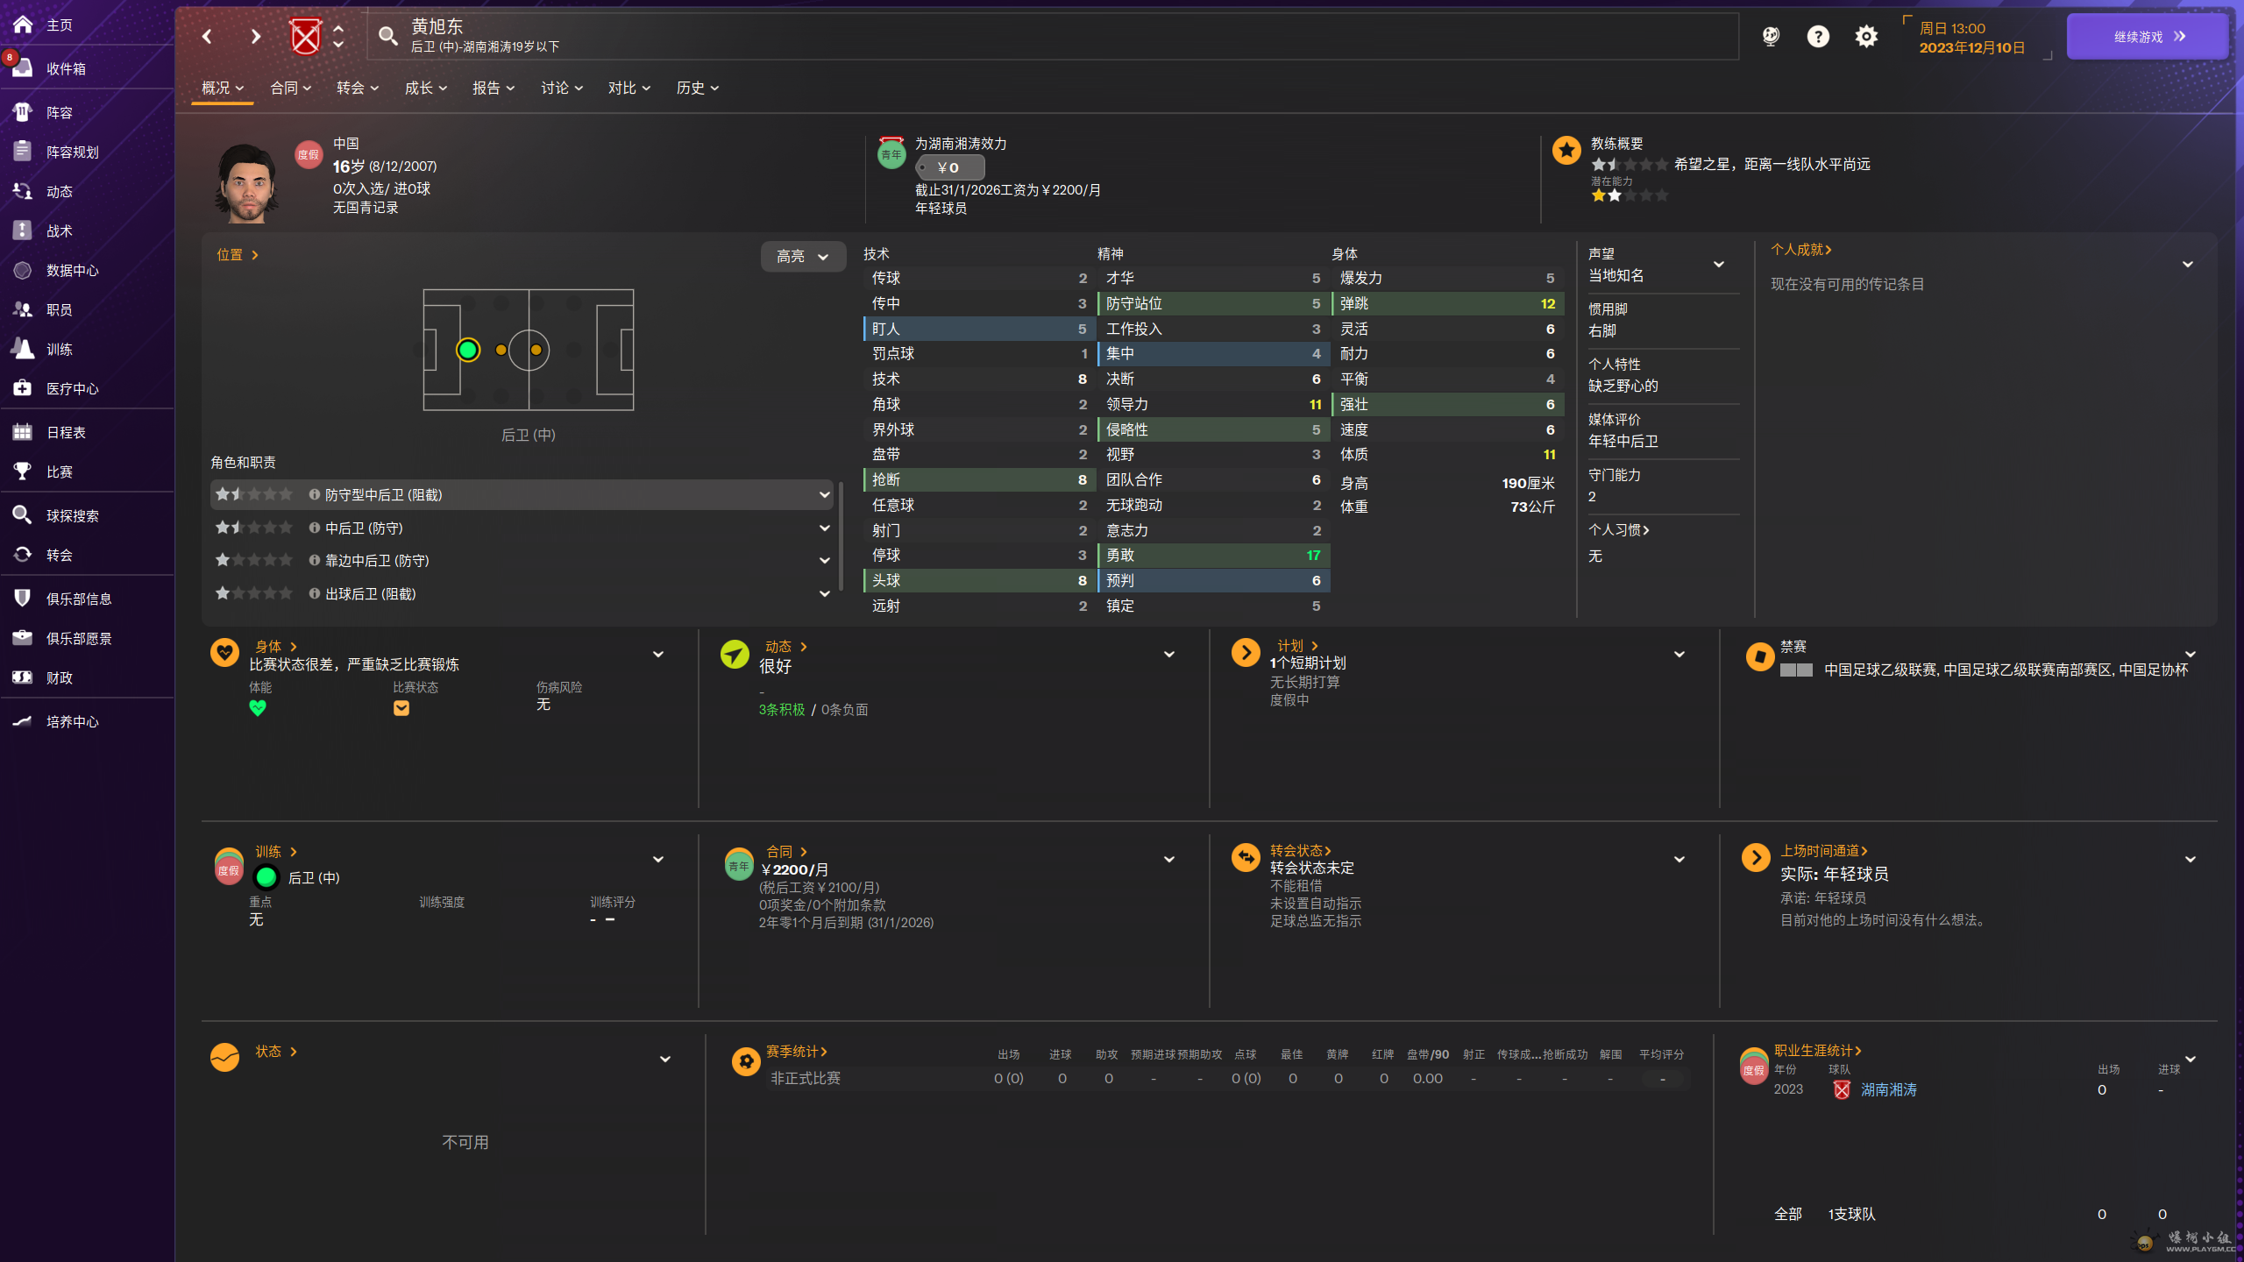Open 阵容规划 squad planner icon
The width and height of the screenshot is (2244, 1262).
tap(23, 152)
